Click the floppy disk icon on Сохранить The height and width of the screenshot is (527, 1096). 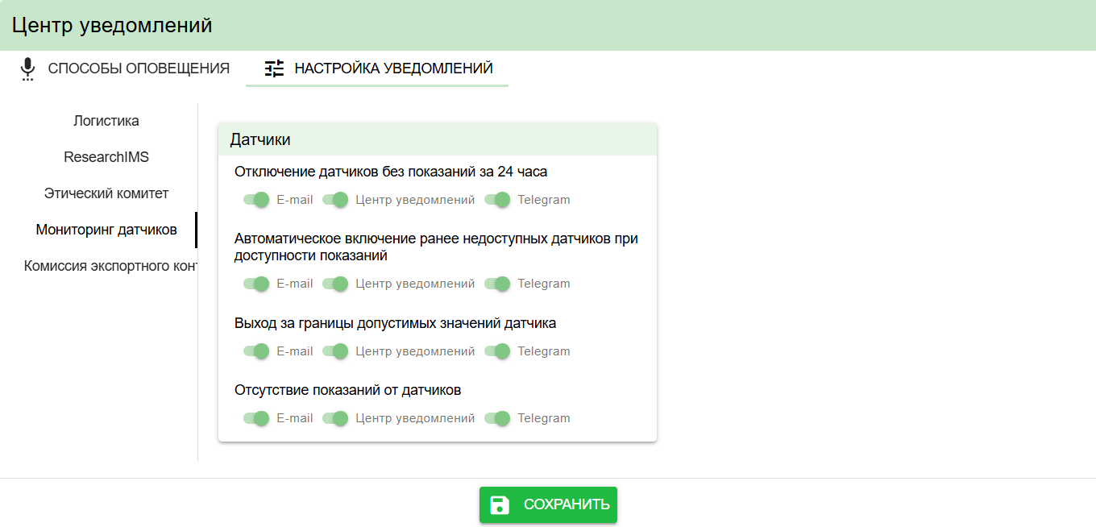(x=500, y=505)
